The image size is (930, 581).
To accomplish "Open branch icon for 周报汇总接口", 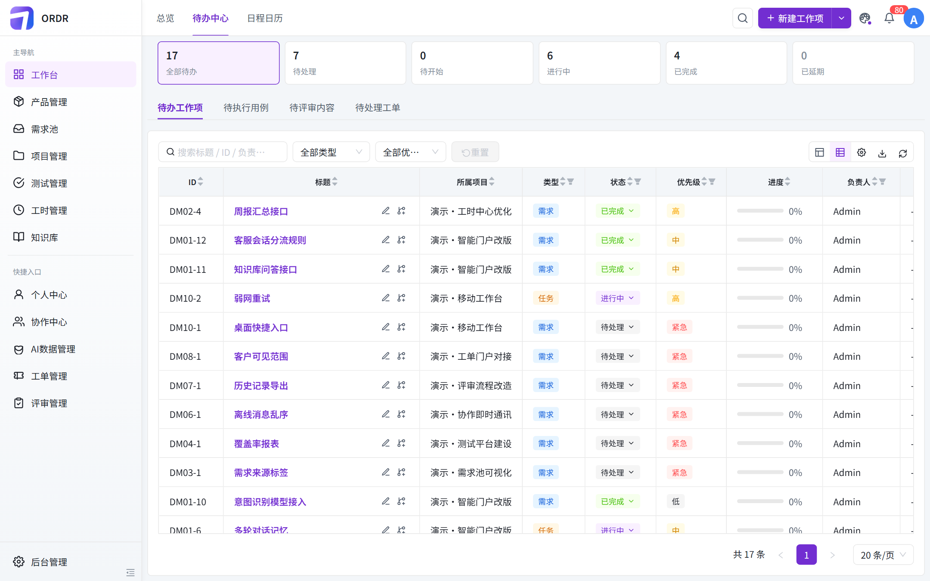I will click(x=401, y=211).
